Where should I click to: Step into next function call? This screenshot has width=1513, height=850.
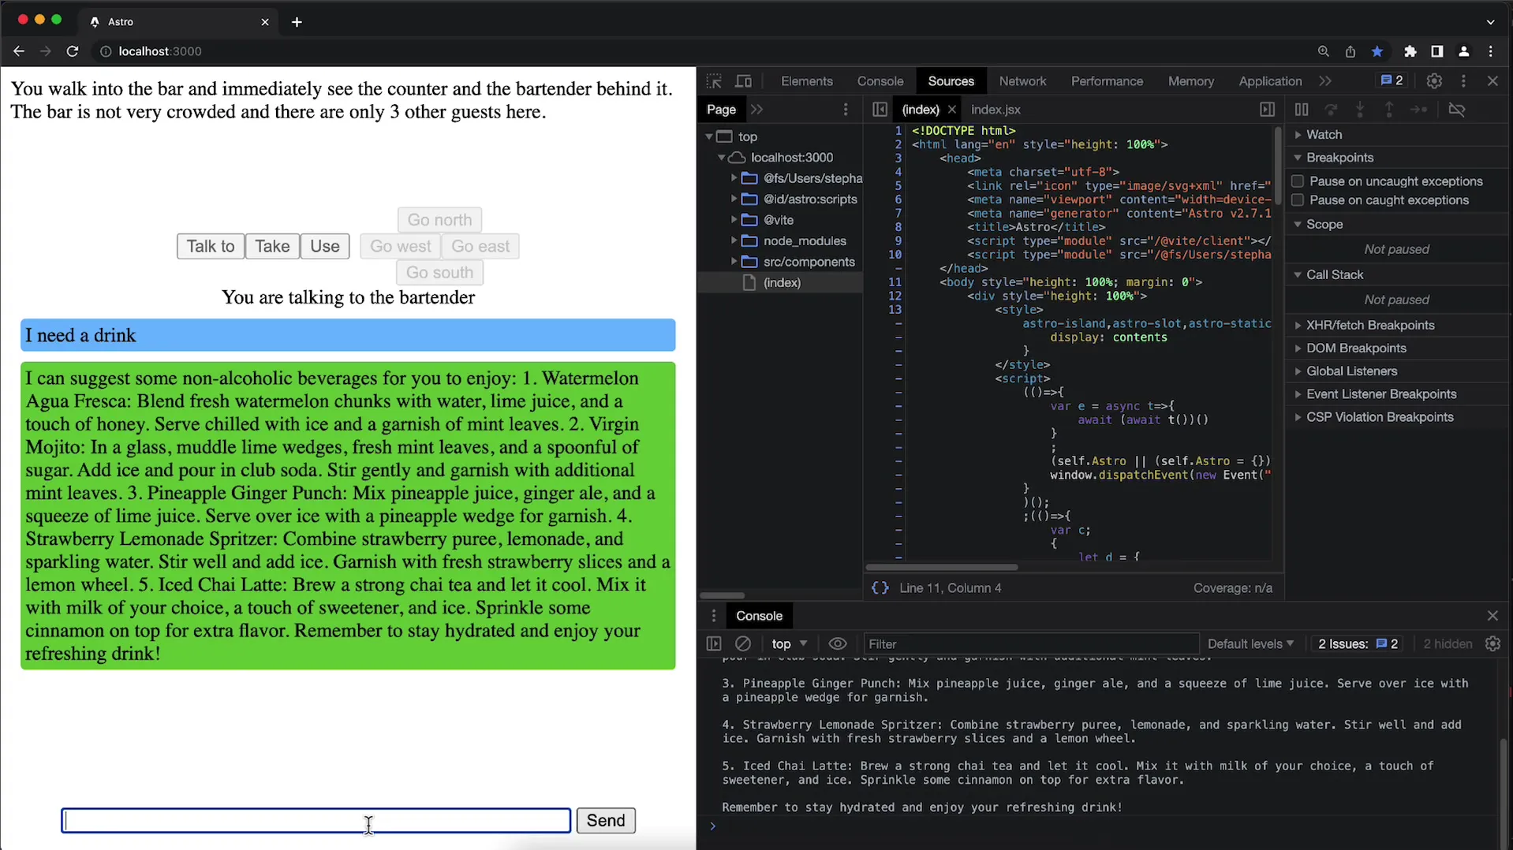point(1360,110)
